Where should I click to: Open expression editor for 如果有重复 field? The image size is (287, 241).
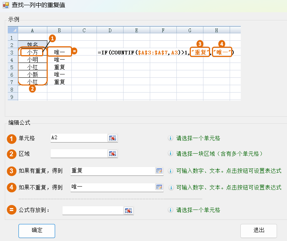(x=159, y=171)
